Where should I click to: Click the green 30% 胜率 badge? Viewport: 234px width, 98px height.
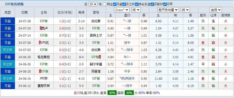(112, 93)
